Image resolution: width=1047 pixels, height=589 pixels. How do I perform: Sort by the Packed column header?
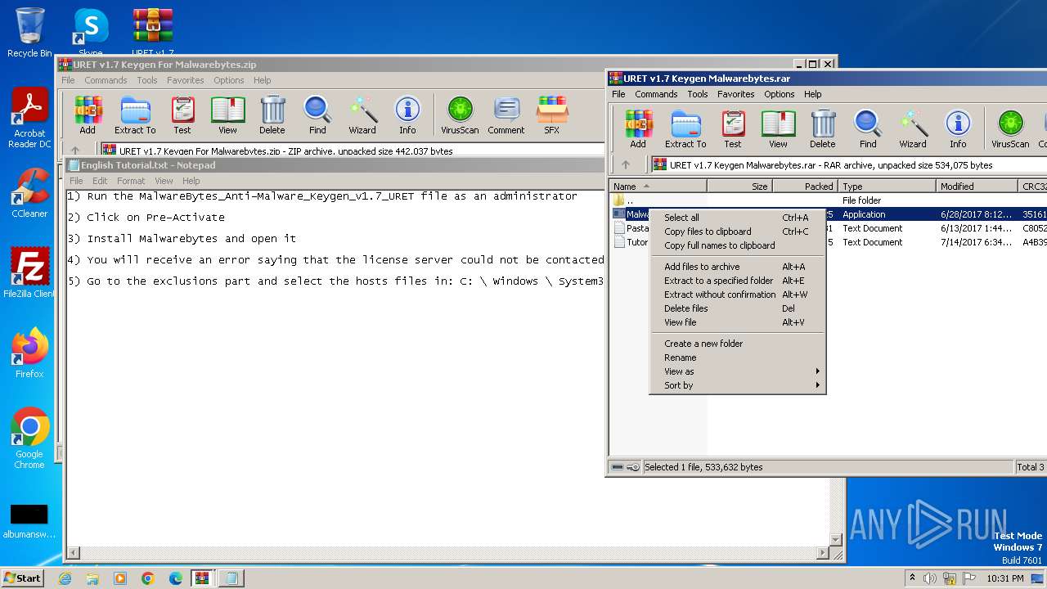click(806, 187)
